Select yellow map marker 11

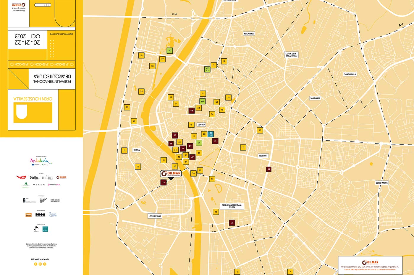tap(243, 147)
